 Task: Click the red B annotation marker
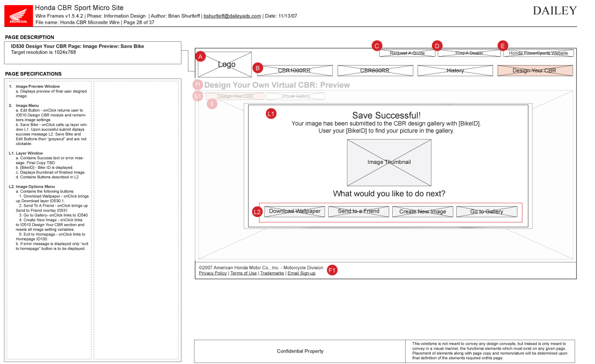pyautogui.click(x=257, y=68)
